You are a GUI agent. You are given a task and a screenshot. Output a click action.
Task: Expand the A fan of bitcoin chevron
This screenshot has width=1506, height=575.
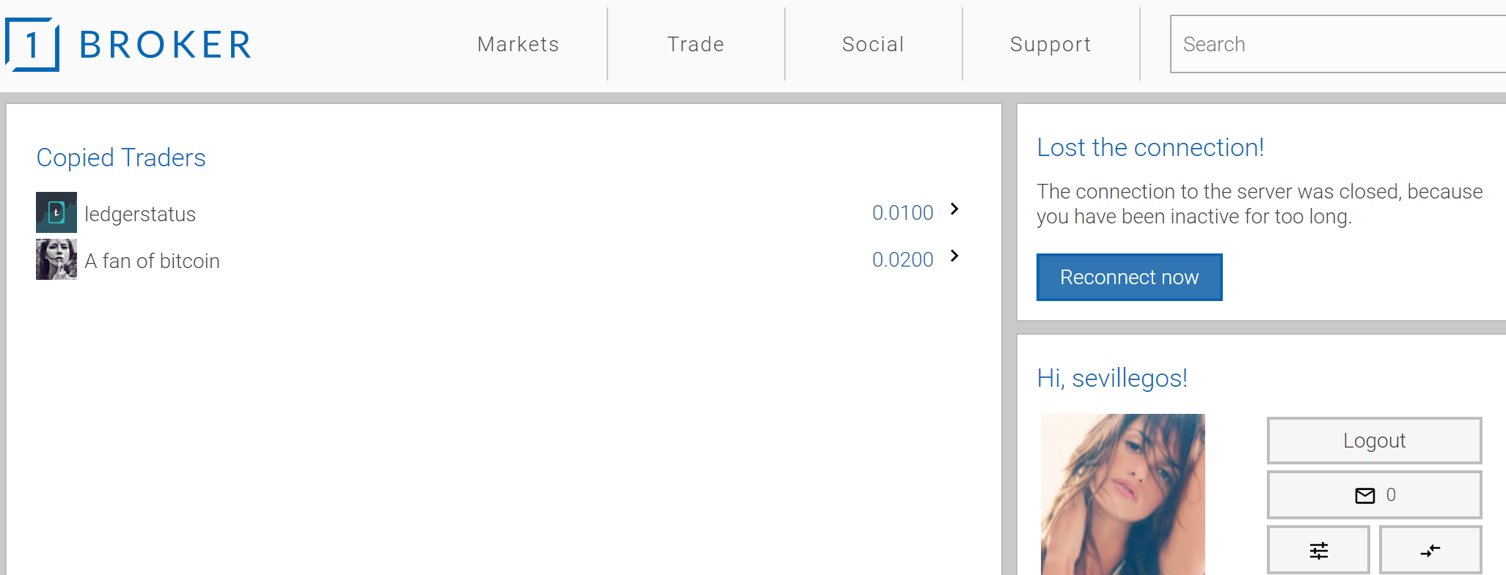pyautogui.click(x=954, y=256)
